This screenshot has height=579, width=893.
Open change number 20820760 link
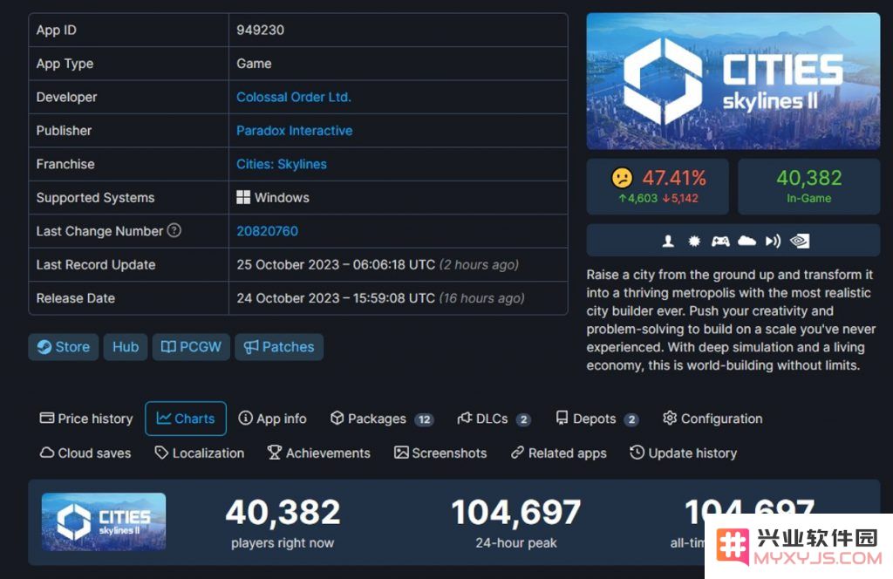pos(267,231)
